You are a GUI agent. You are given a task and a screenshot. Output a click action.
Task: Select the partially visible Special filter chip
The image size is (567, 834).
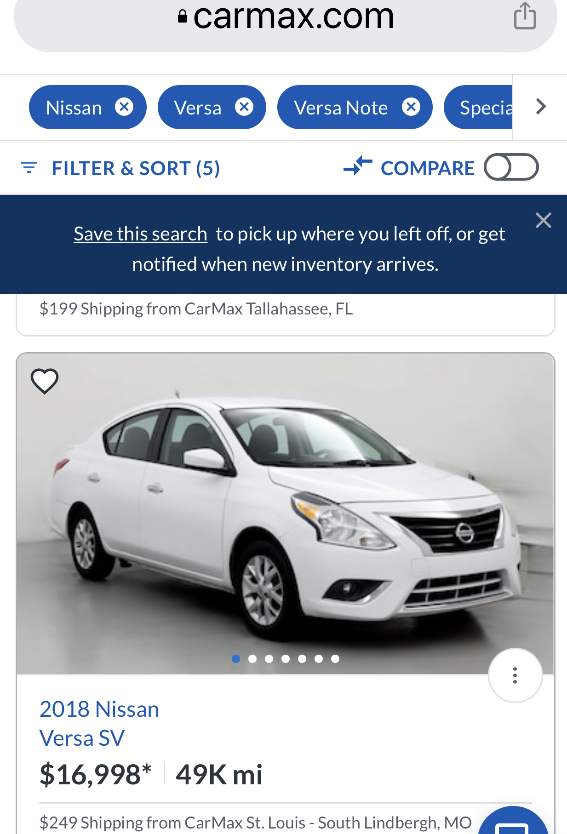(x=478, y=107)
